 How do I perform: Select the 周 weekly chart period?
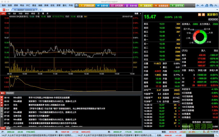point(43,13)
